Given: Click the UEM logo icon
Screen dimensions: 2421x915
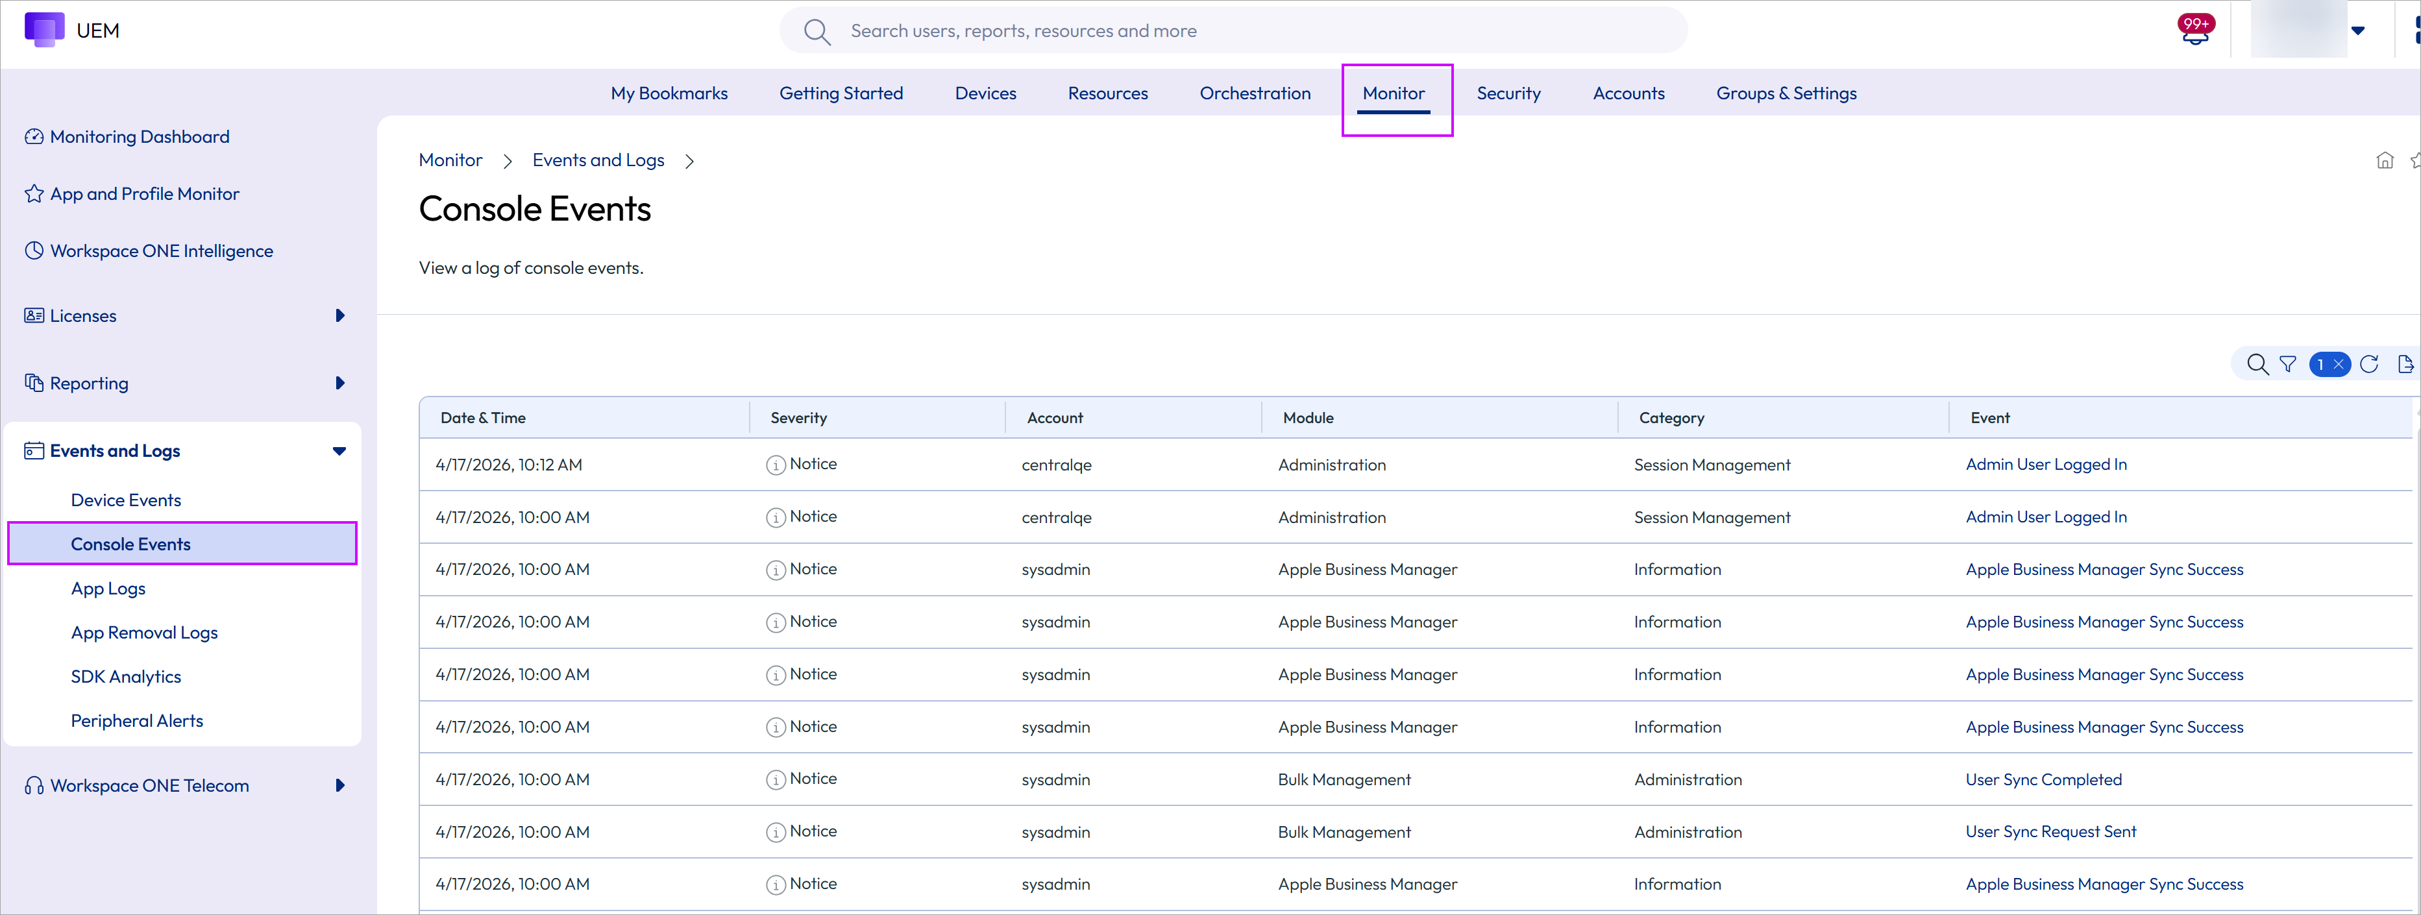Looking at the screenshot, I should click(44, 30).
